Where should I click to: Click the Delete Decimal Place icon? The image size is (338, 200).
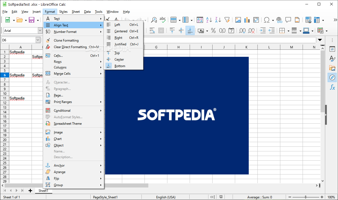251,31
